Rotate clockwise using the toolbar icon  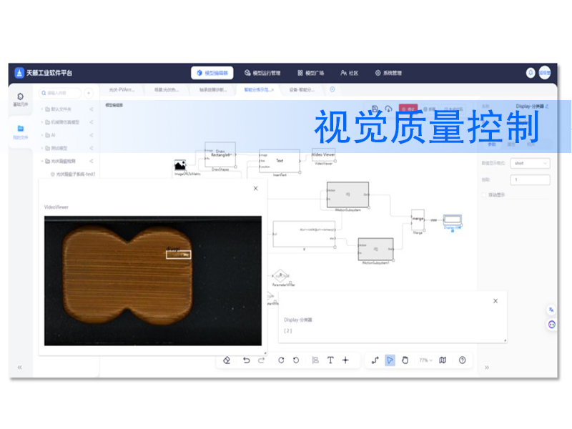click(x=281, y=360)
